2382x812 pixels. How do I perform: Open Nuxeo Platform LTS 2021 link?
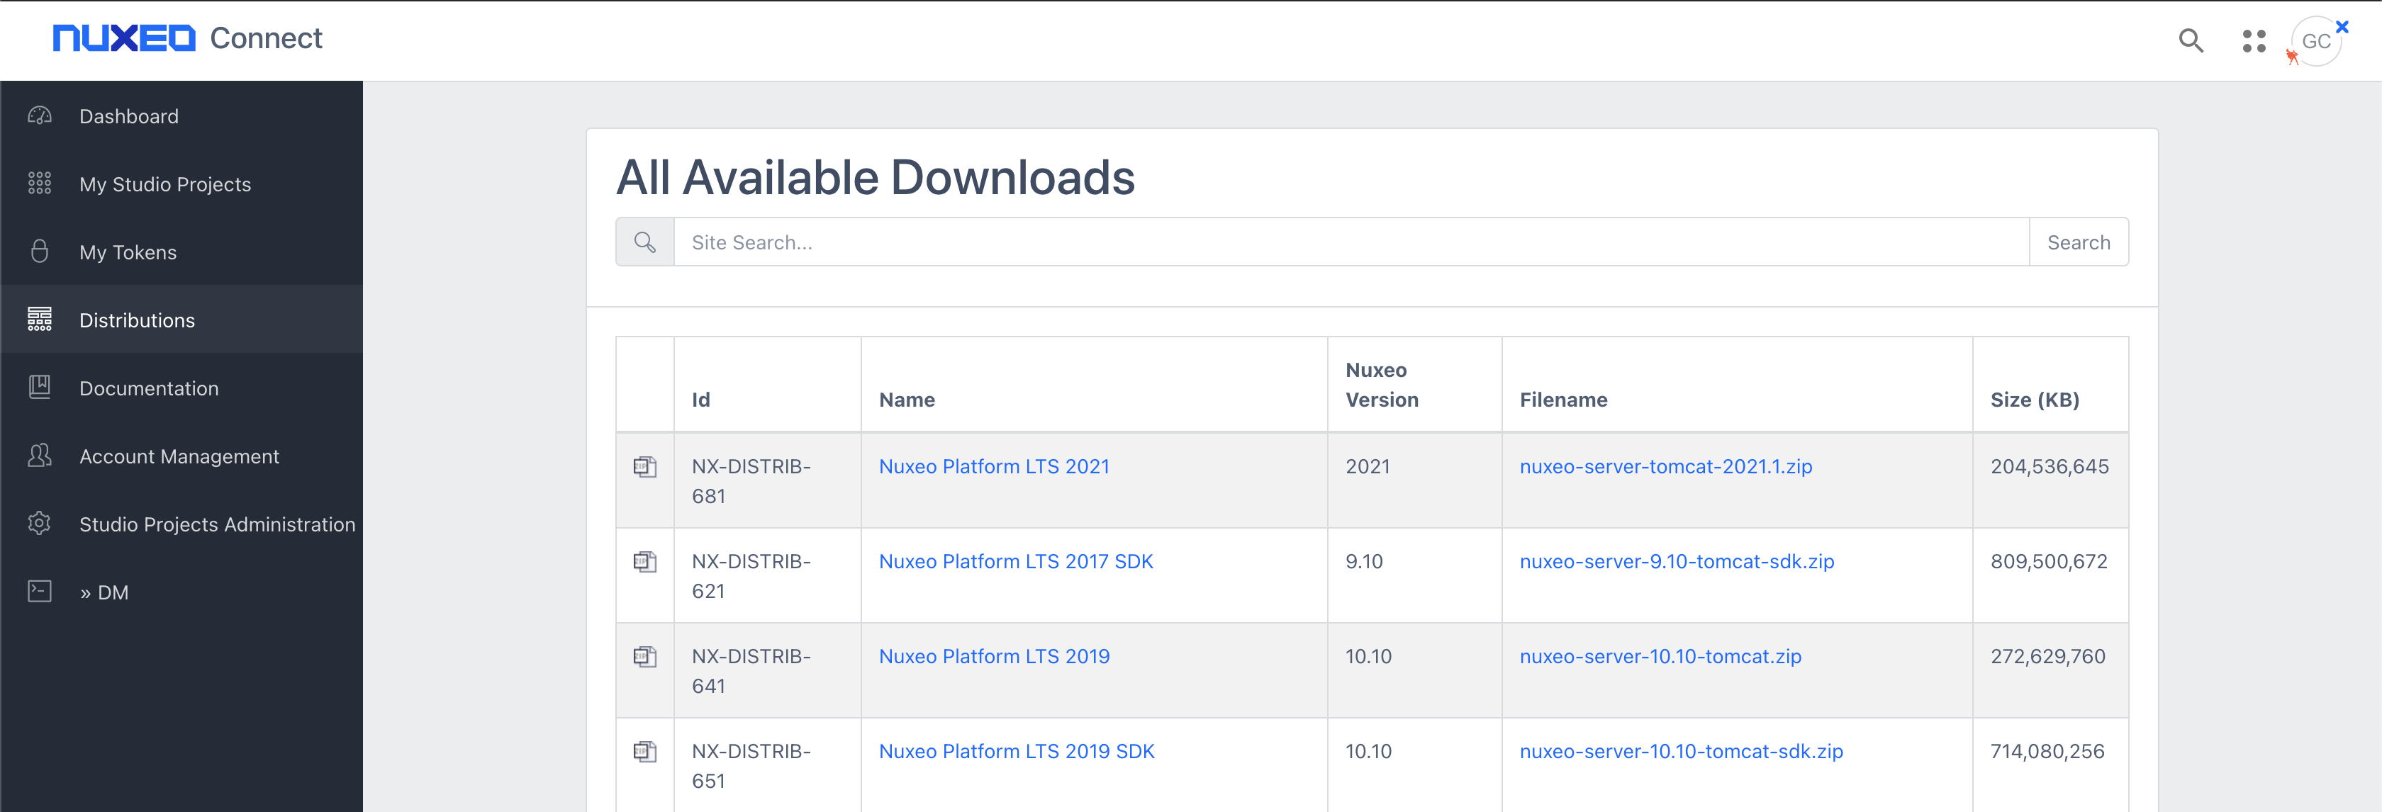click(994, 466)
